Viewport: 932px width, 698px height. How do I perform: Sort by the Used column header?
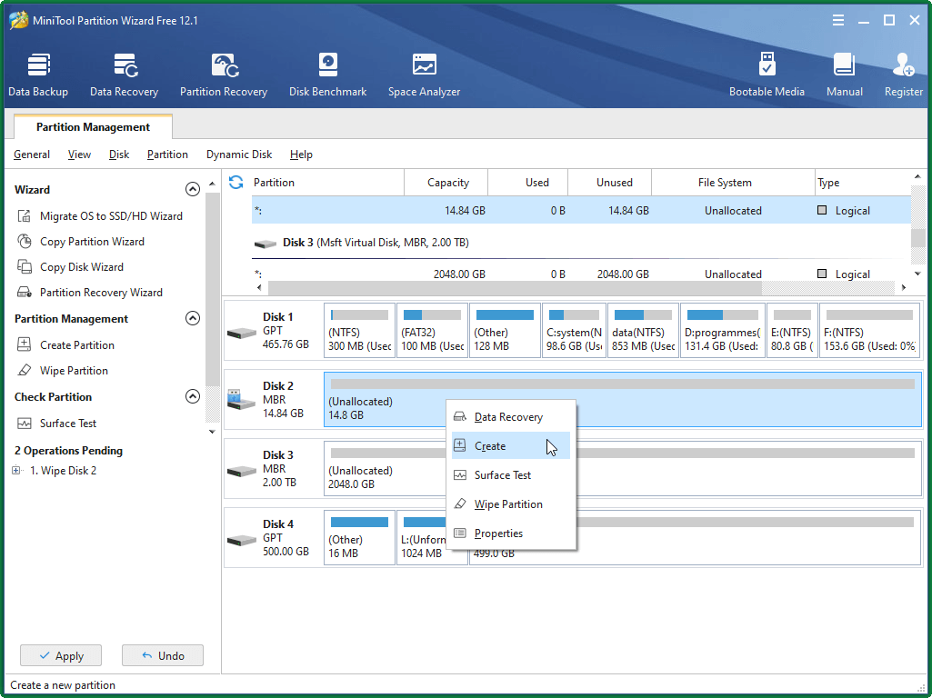pos(528,183)
